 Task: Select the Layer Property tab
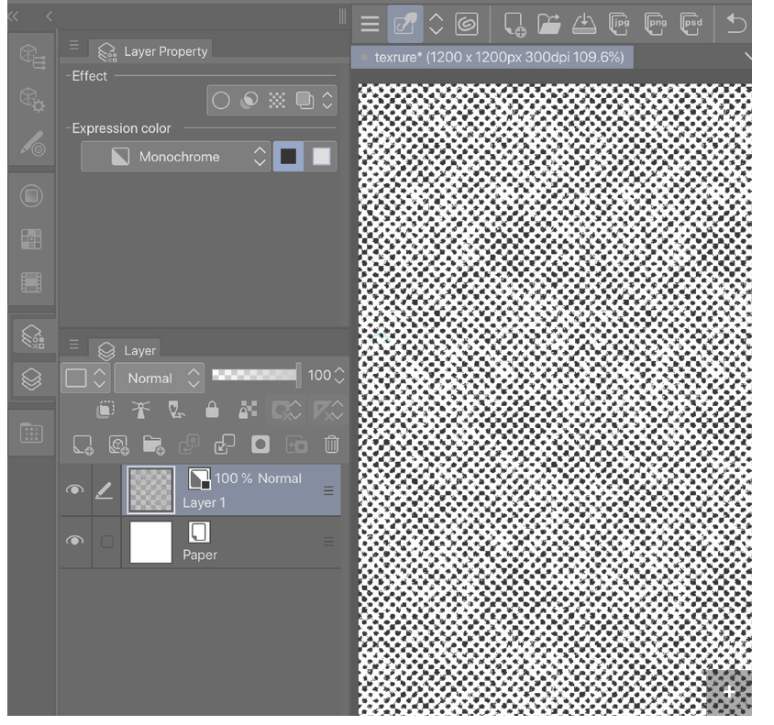pos(151,51)
